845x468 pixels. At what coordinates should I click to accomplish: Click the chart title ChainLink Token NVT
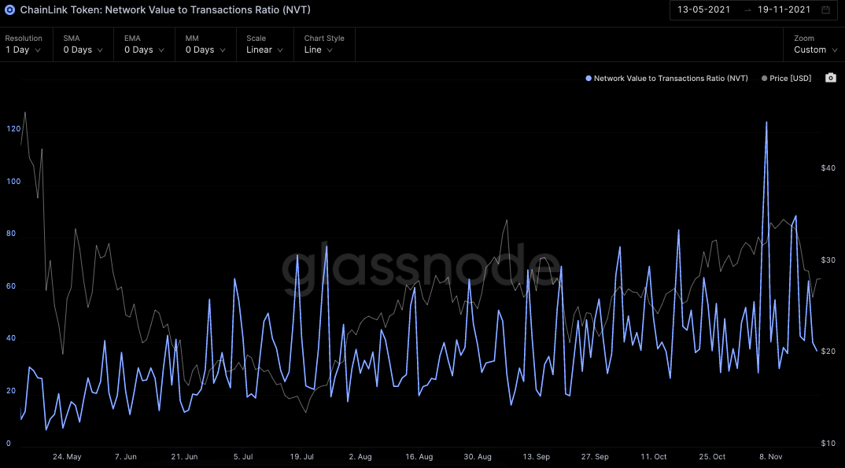point(165,10)
